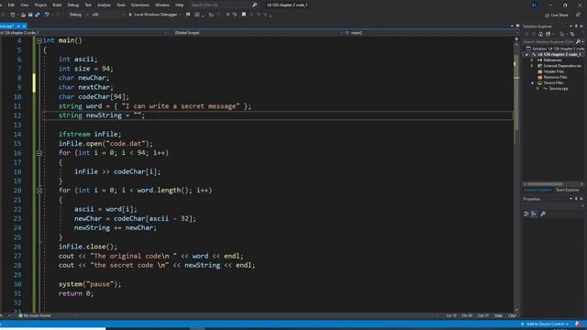Open the project name navigation dropdown
The image size is (587, 330).
(x=84, y=33)
